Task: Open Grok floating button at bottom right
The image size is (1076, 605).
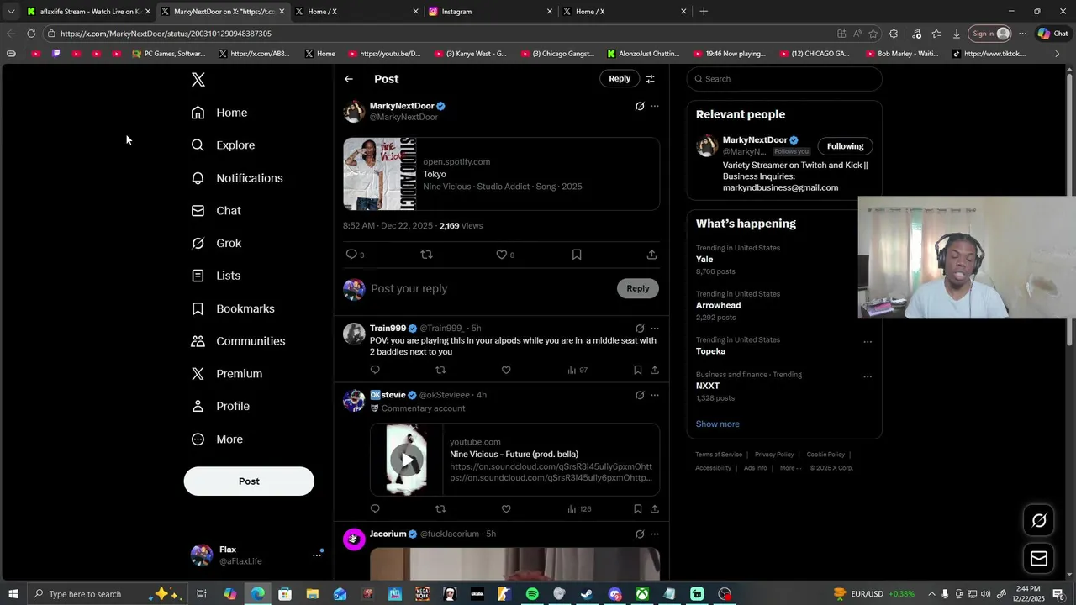Action: [x=1039, y=521]
